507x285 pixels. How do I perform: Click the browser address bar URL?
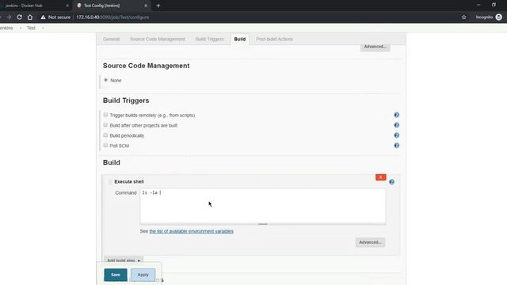tap(112, 17)
